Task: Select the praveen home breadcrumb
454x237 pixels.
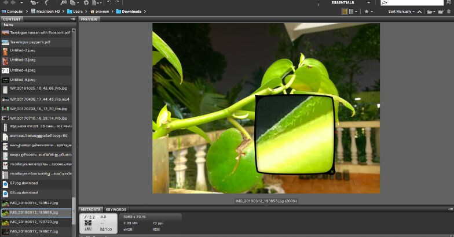Action: (x=100, y=12)
